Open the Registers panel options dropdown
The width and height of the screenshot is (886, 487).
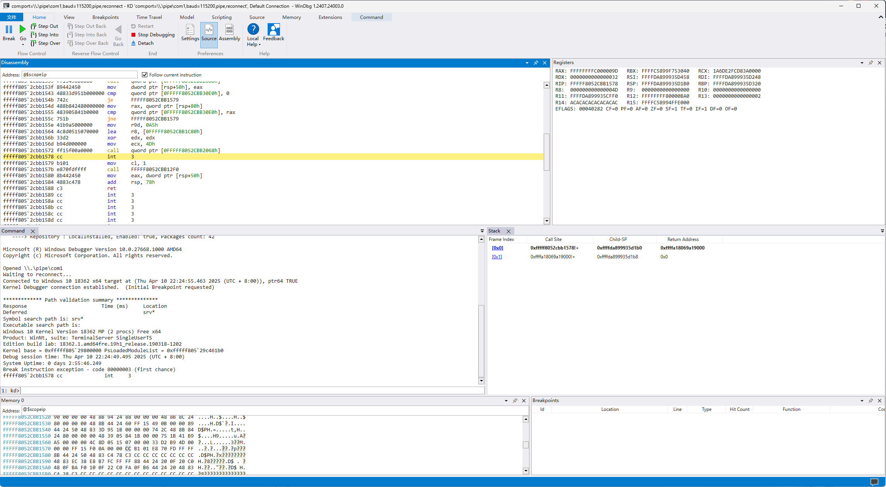pyautogui.click(x=862, y=63)
